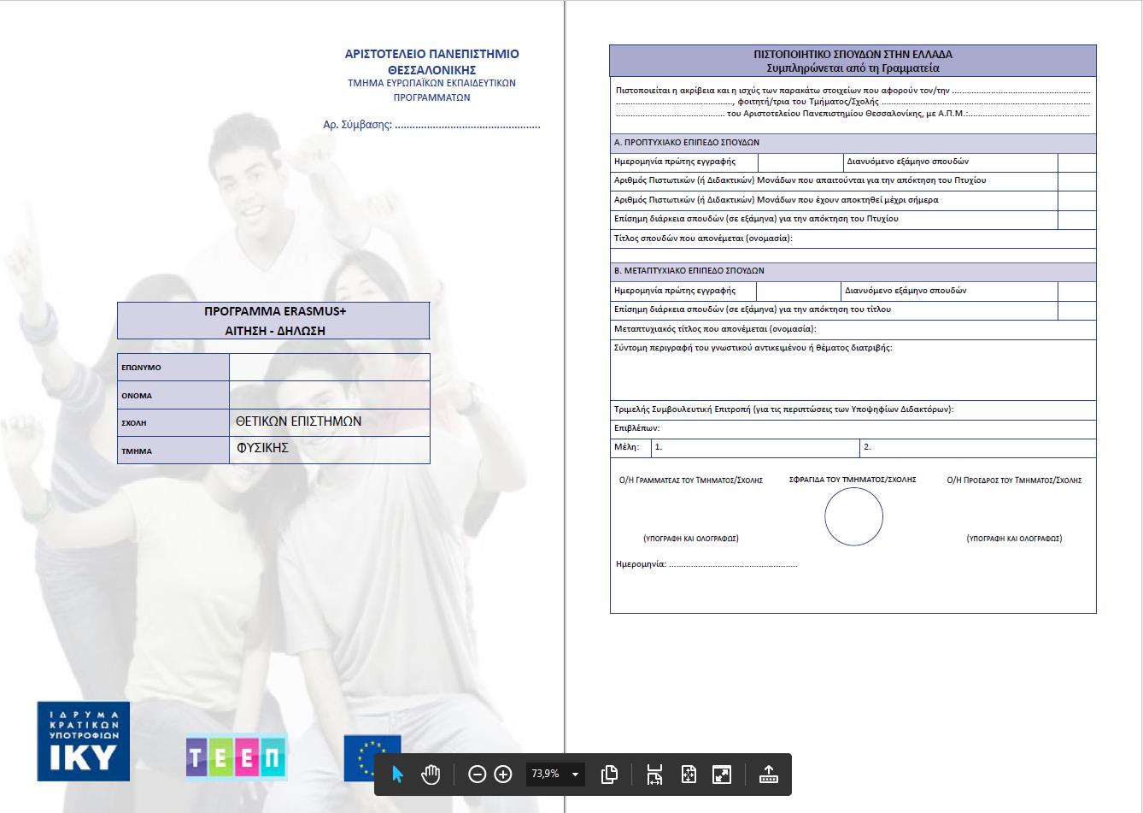The width and height of the screenshot is (1143, 813).
Task: Click the Πιστοποιείται η ακρίβεια paragraph
Action: pyautogui.click(x=853, y=102)
